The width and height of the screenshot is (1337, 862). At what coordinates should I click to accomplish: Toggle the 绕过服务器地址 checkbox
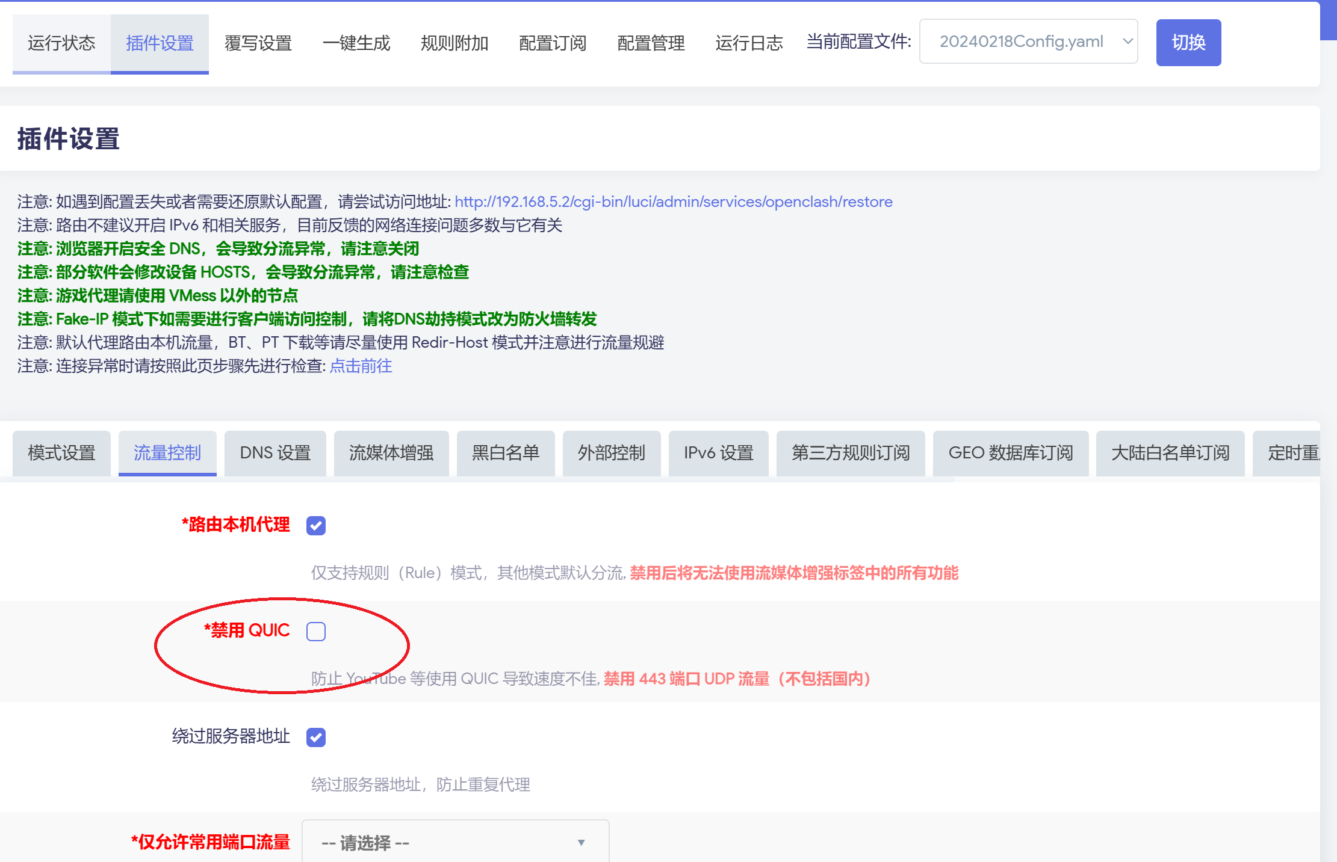point(316,737)
